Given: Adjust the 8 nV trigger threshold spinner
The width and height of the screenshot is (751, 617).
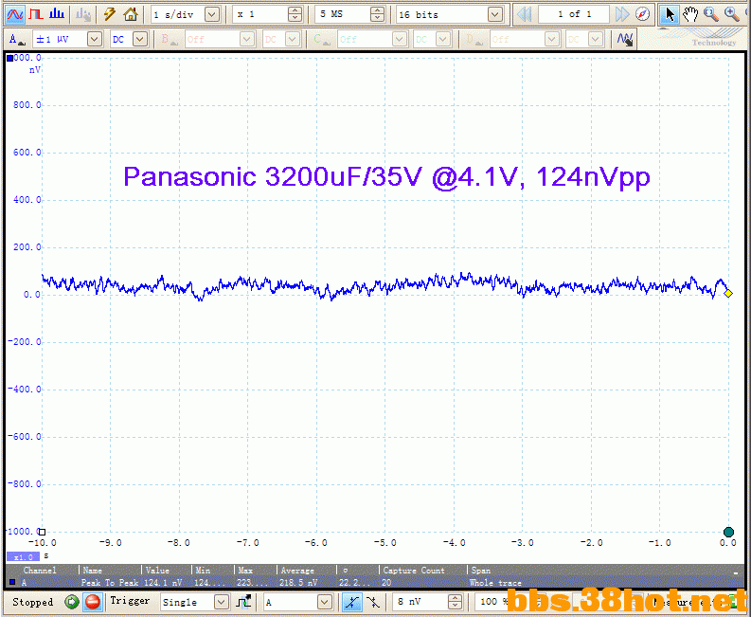Looking at the screenshot, I should point(455,602).
